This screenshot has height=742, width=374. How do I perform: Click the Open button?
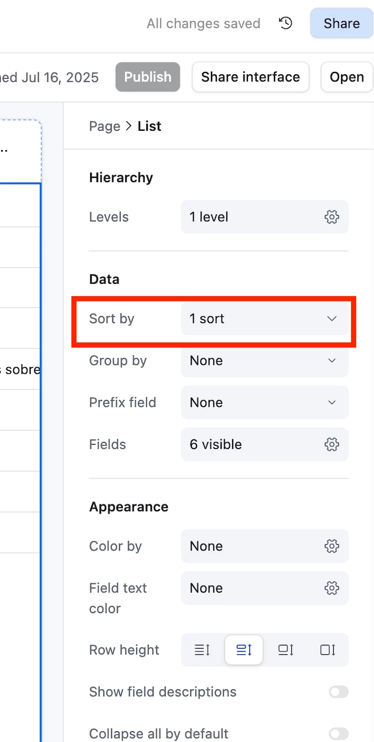[347, 77]
